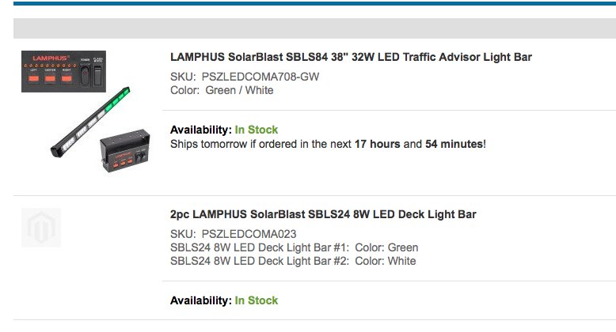Click the second item's Availability label
The height and width of the screenshot is (332, 616).
201,300
